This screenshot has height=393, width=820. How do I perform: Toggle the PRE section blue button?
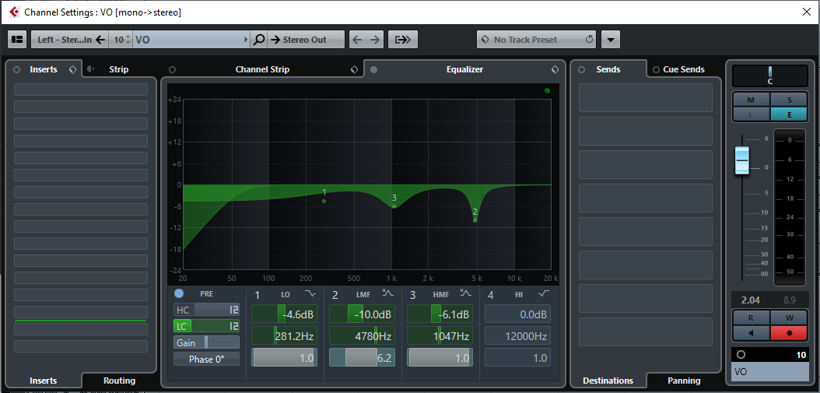click(x=179, y=293)
